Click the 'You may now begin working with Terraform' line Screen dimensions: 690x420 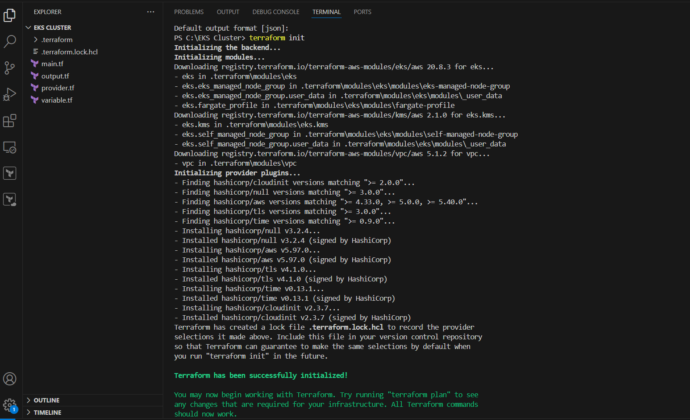(326, 395)
